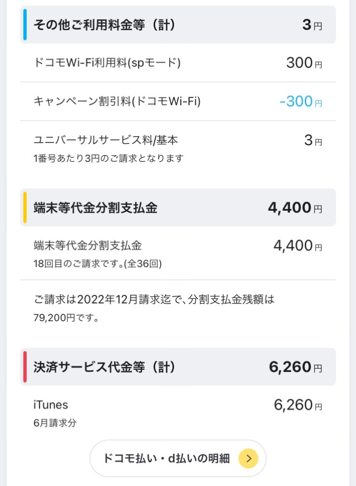Tap the yellow marker bar of 端末等代金分割支払金

point(25,207)
